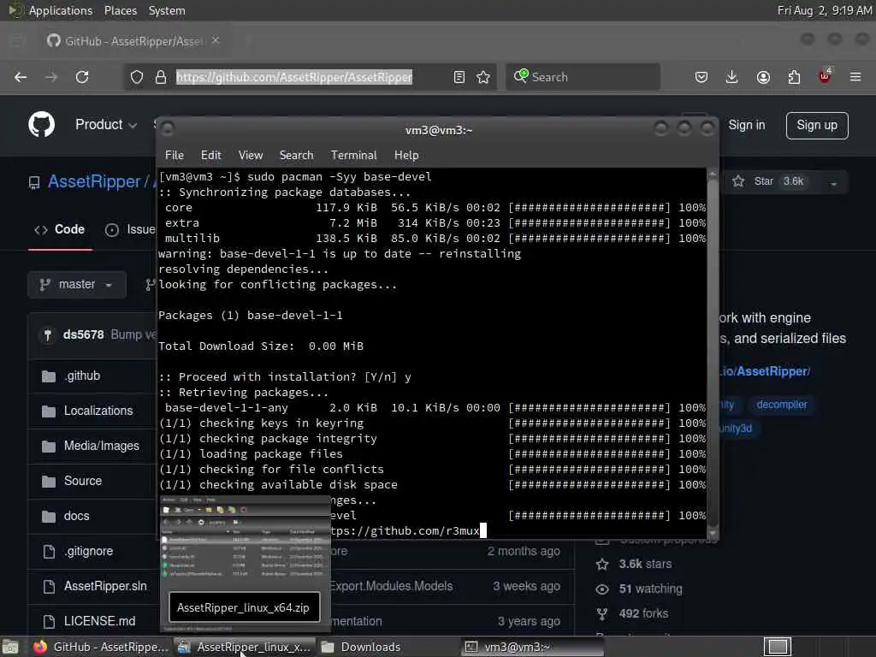Click the ds5678 commit author

(x=83, y=334)
